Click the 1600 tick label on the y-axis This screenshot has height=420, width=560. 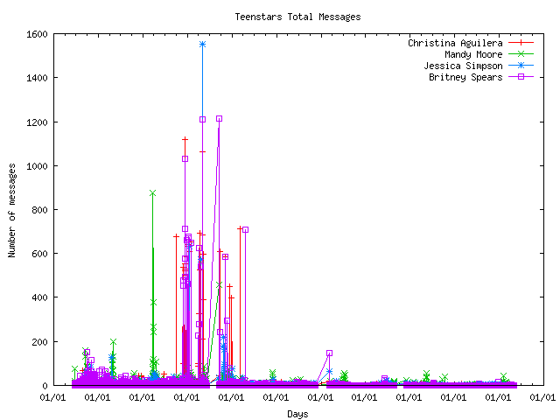click(x=37, y=34)
